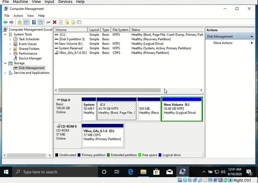
Task: Click the Properties checkmark page icon
Action: pos(61,22)
